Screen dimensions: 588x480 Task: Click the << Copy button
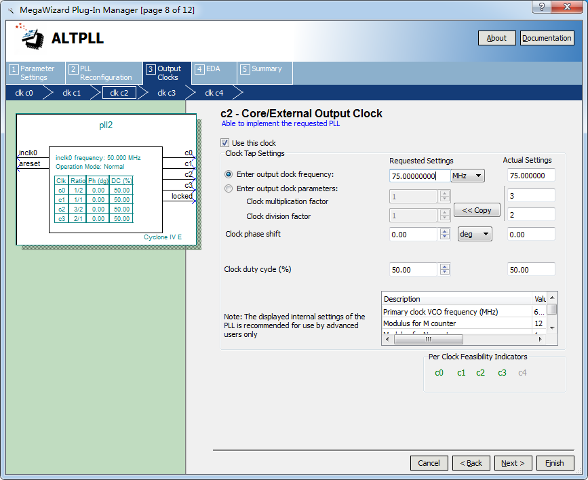pyautogui.click(x=477, y=210)
